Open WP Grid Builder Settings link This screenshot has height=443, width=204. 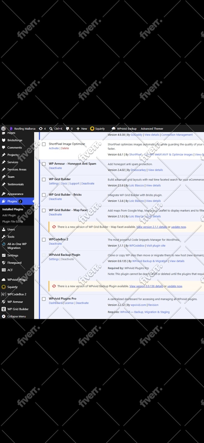(x=54, y=183)
